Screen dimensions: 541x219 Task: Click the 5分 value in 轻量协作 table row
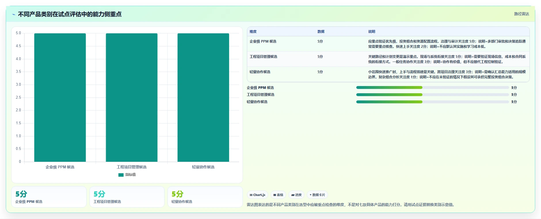tap(320, 72)
